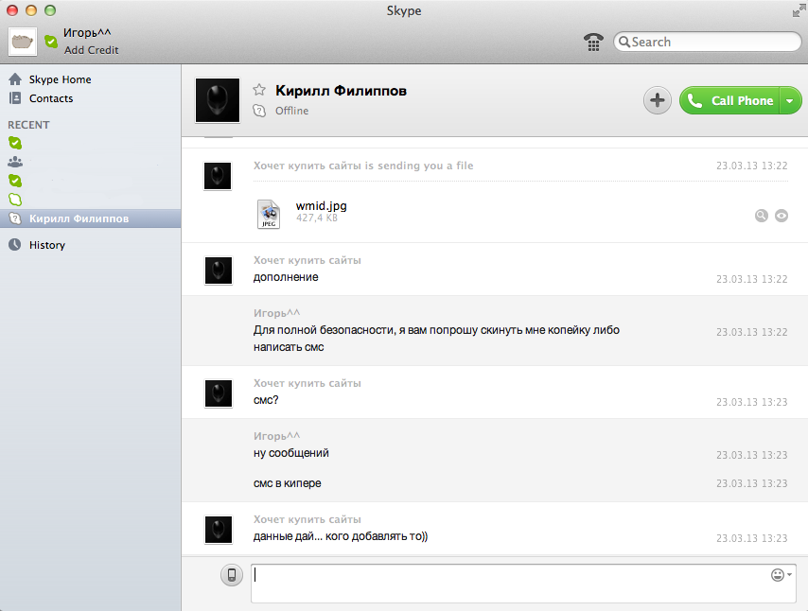Show wmid.jpg in Finder magnifier icon

[761, 216]
